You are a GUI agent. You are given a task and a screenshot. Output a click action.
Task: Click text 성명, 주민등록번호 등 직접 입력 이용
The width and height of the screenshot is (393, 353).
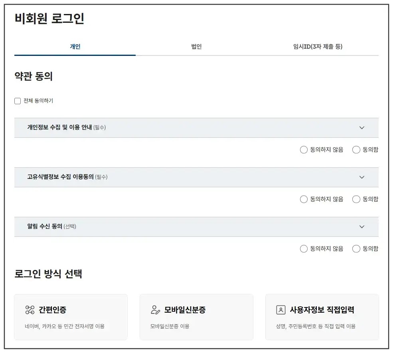coord(316,326)
